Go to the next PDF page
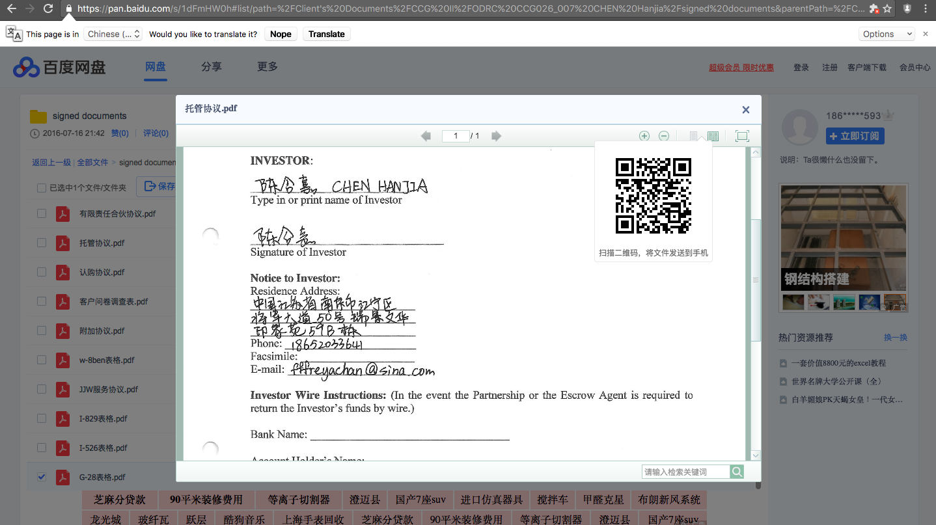The image size is (936, 525). click(x=496, y=136)
